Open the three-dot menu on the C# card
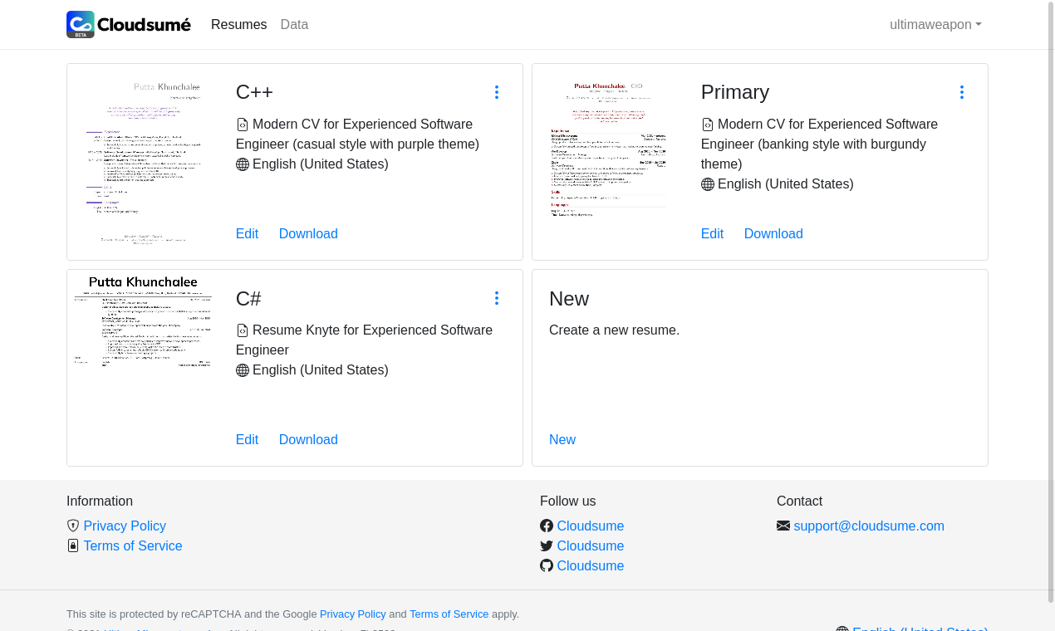Viewport: 1055px width, 631px height. 496,298
